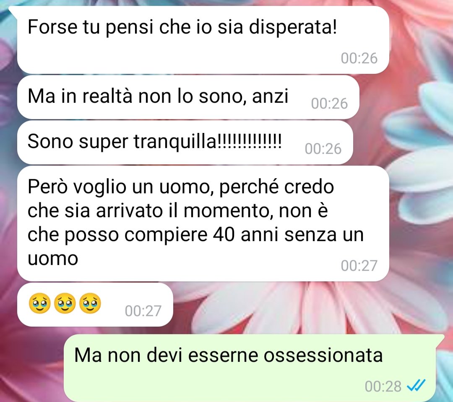This screenshot has width=453, height=402.
Task: Tap the 00:26 timestamp on 'Ma in realtà' message
Action: pyautogui.click(x=329, y=104)
